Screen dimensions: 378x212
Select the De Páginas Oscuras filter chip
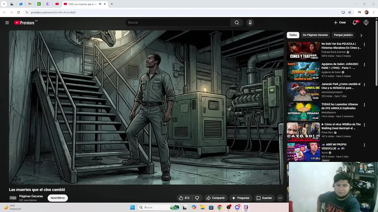[x=315, y=35]
